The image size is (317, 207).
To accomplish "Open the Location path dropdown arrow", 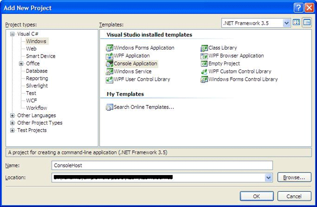I will [268, 178].
